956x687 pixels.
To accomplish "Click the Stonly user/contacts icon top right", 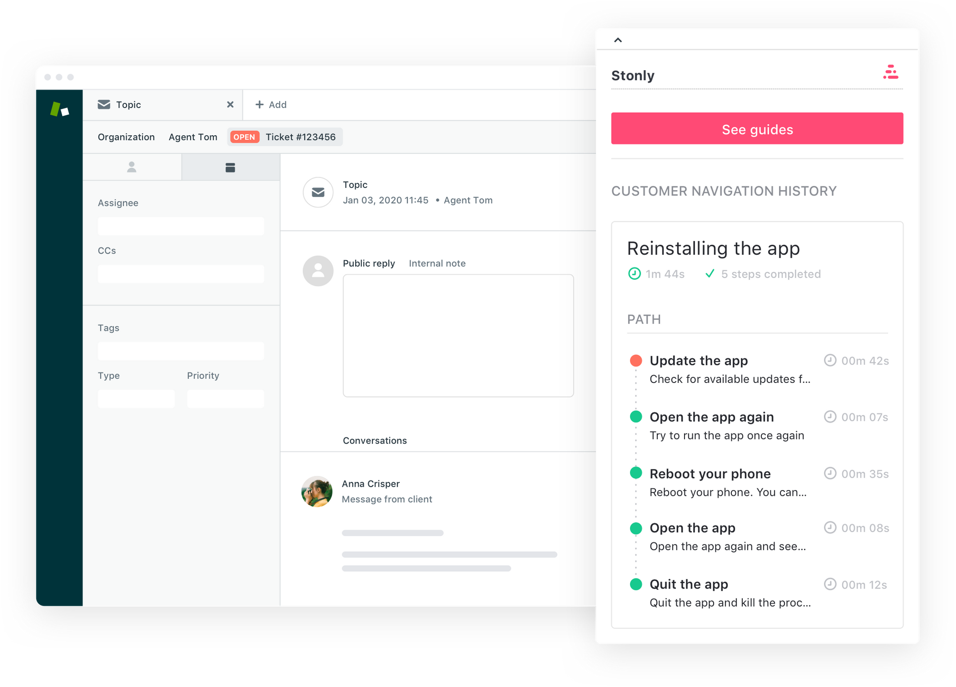I will coord(891,72).
